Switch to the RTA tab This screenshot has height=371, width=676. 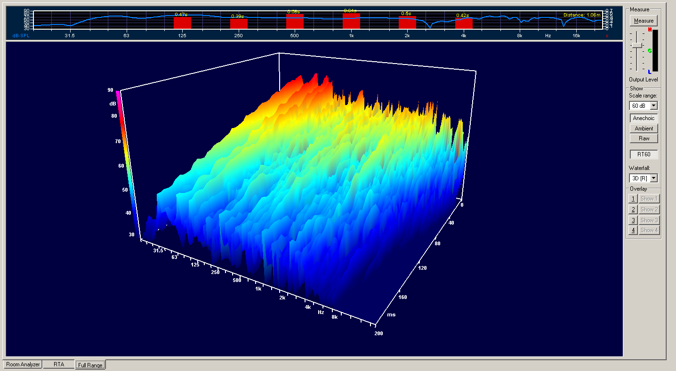58,364
